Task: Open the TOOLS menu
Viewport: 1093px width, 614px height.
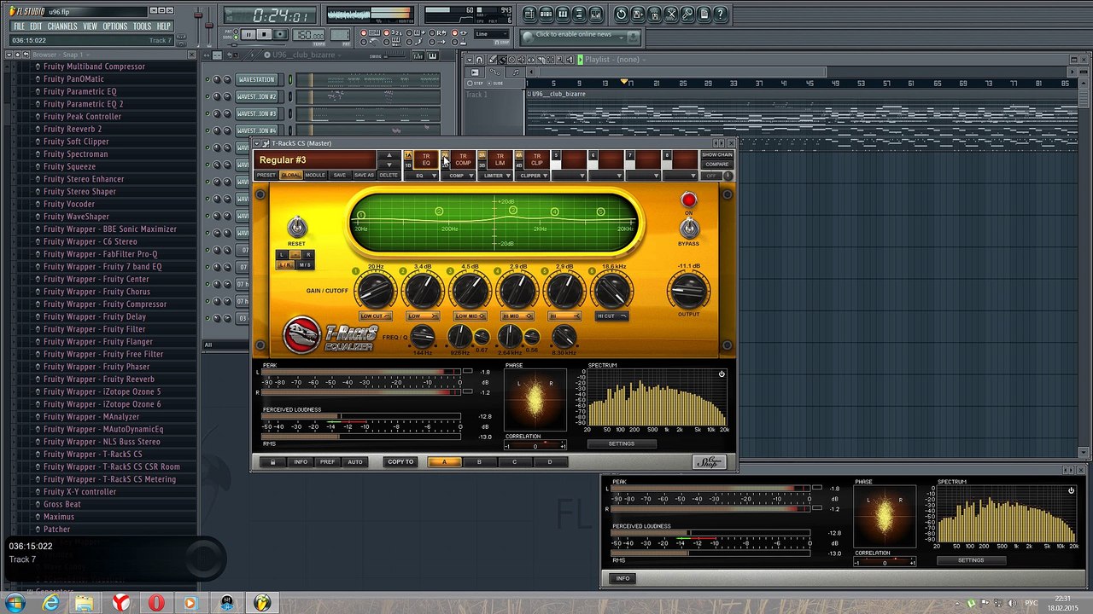Action: pyautogui.click(x=142, y=26)
